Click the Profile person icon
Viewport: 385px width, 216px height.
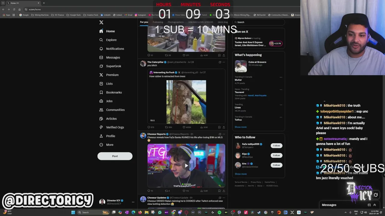101,136
